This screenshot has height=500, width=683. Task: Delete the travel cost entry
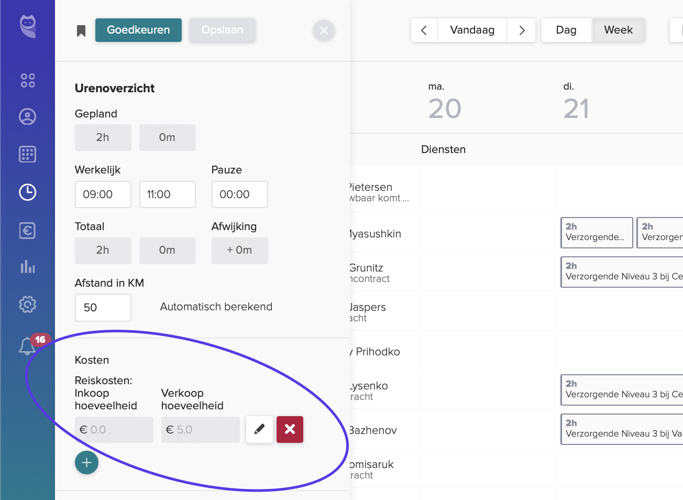pos(290,430)
